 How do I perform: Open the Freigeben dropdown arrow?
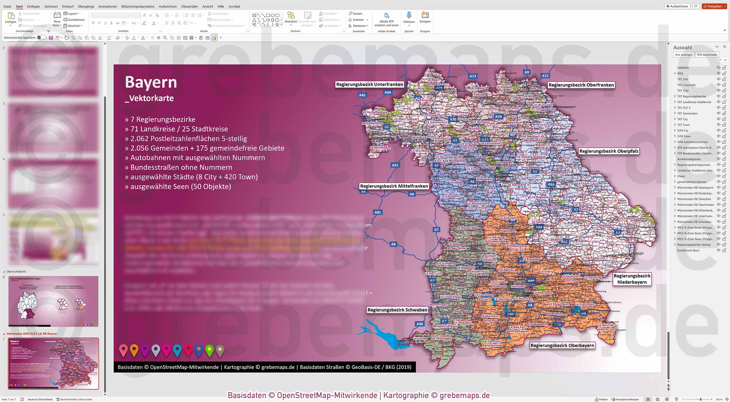coord(724,6)
